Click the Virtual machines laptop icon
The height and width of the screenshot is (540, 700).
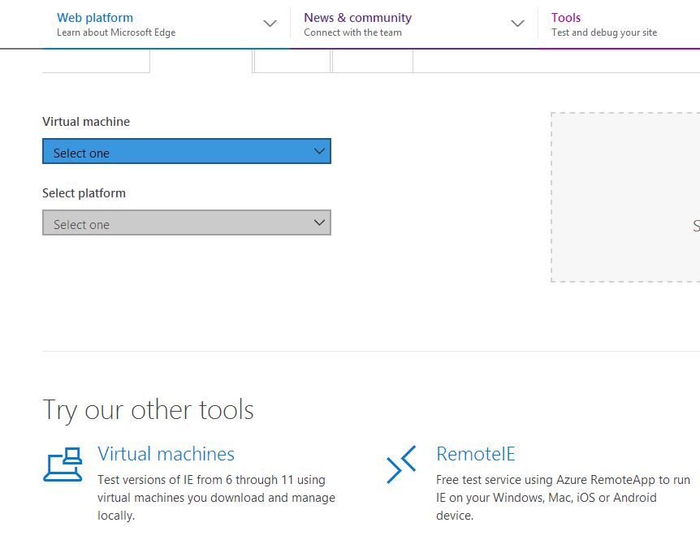(63, 464)
